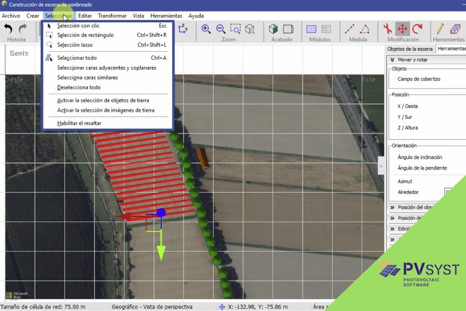Viewport: 466px width, 311px height.
Task: Click the red scissors Modificación icon
Action: click(388, 29)
